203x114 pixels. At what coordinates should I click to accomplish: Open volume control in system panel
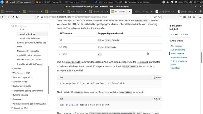[191, 2]
